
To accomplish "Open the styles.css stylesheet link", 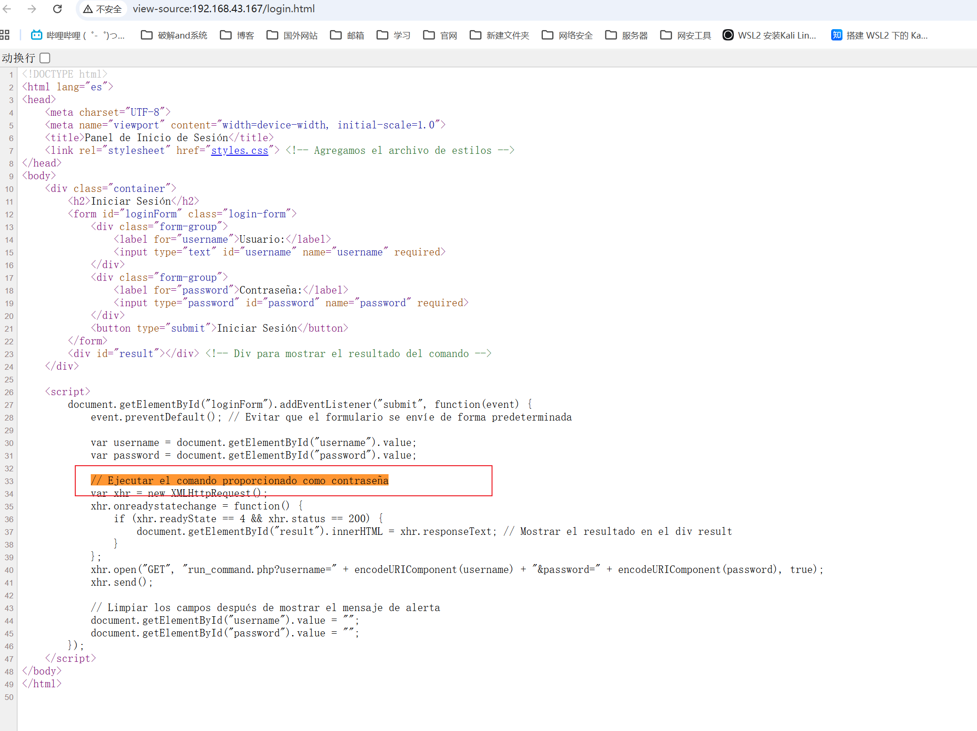I will (x=239, y=151).
